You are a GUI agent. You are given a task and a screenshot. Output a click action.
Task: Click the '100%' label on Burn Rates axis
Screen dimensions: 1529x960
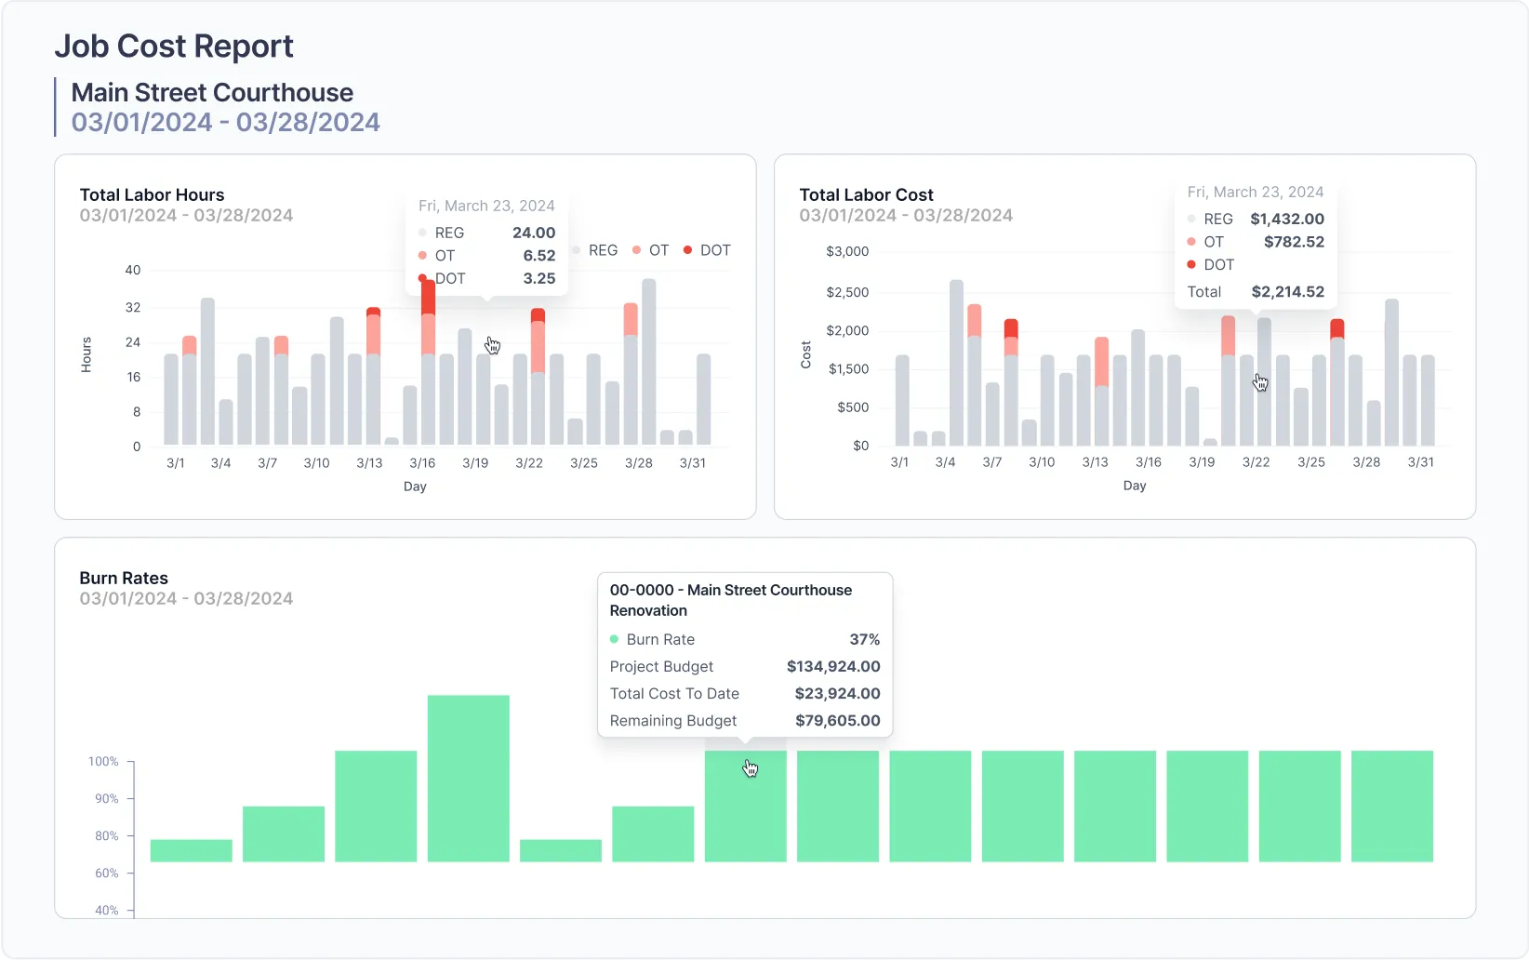click(x=103, y=761)
